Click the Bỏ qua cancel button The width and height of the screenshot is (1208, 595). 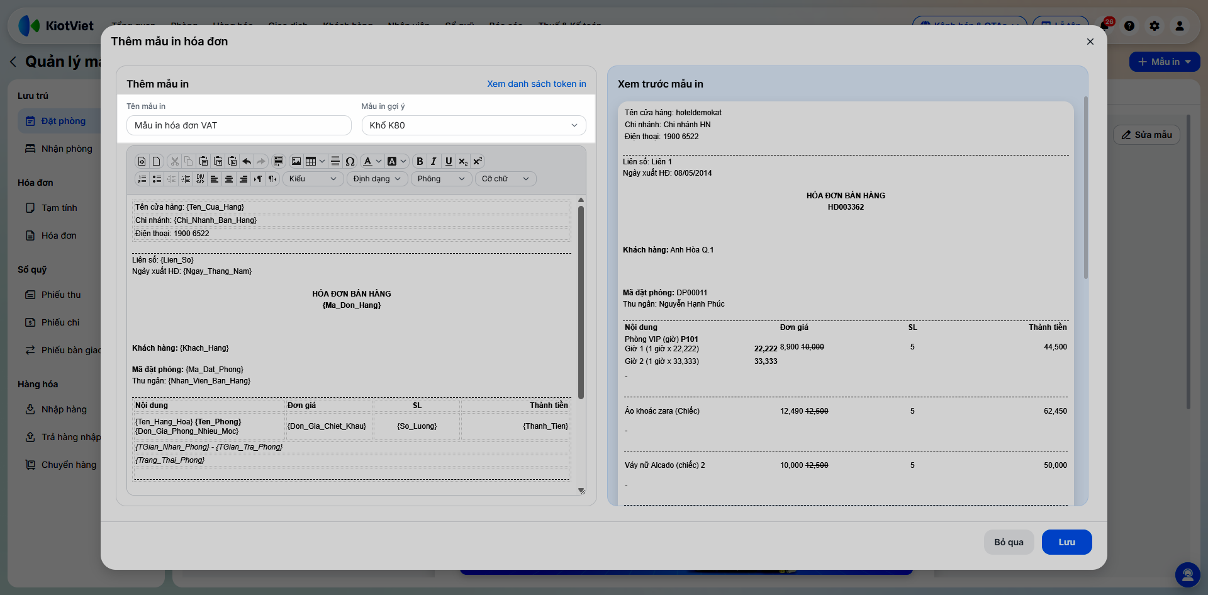coord(1009,542)
